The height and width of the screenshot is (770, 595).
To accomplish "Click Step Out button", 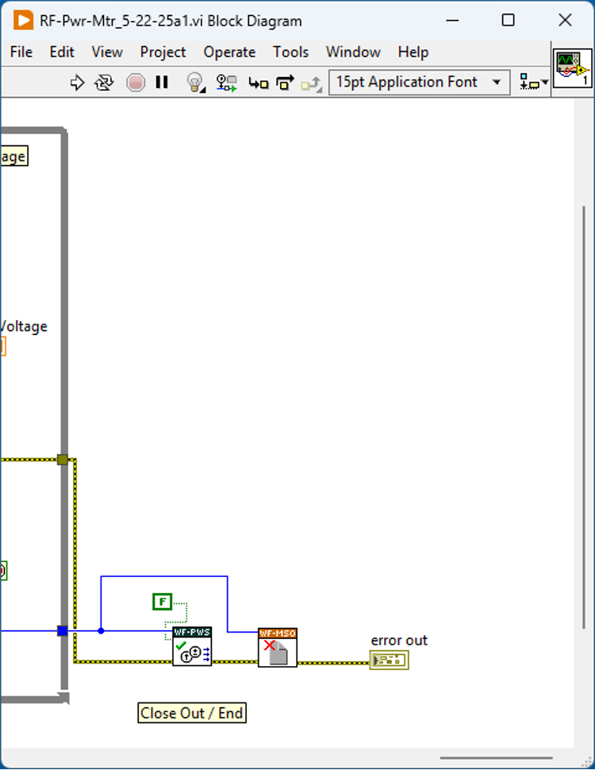I will click(311, 83).
